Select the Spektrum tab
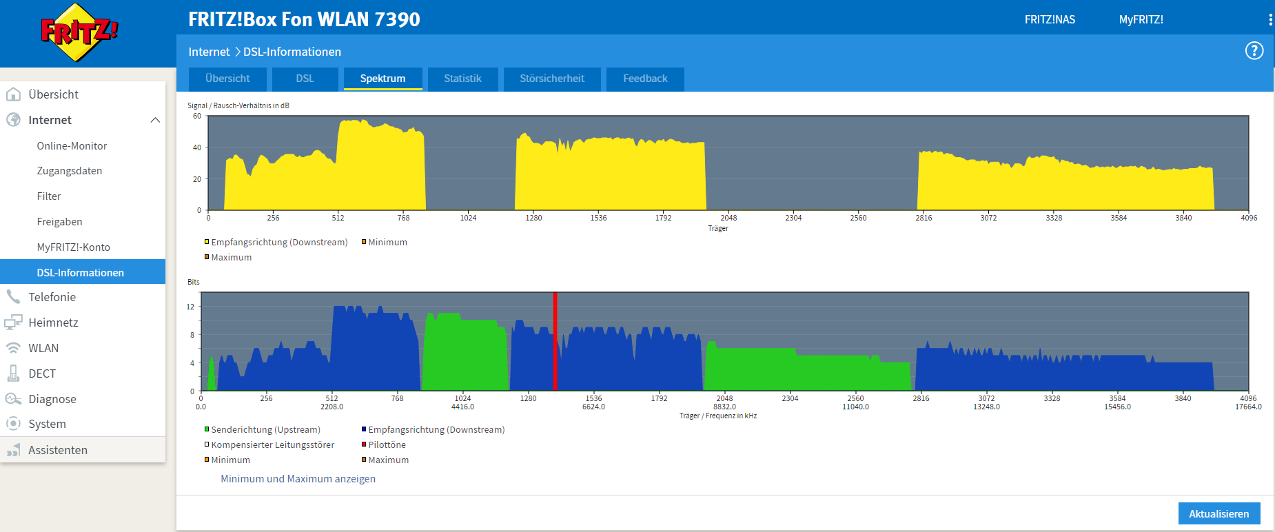This screenshot has height=532, width=1275. pyautogui.click(x=382, y=79)
